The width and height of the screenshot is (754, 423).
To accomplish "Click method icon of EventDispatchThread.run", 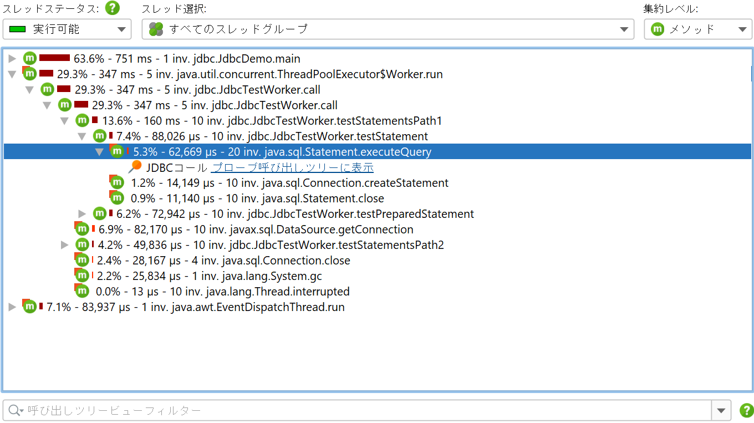I will [x=29, y=307].
